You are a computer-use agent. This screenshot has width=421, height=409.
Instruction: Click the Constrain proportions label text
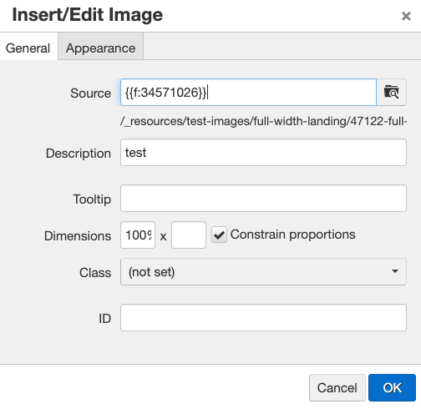click(x=292, y=235)
